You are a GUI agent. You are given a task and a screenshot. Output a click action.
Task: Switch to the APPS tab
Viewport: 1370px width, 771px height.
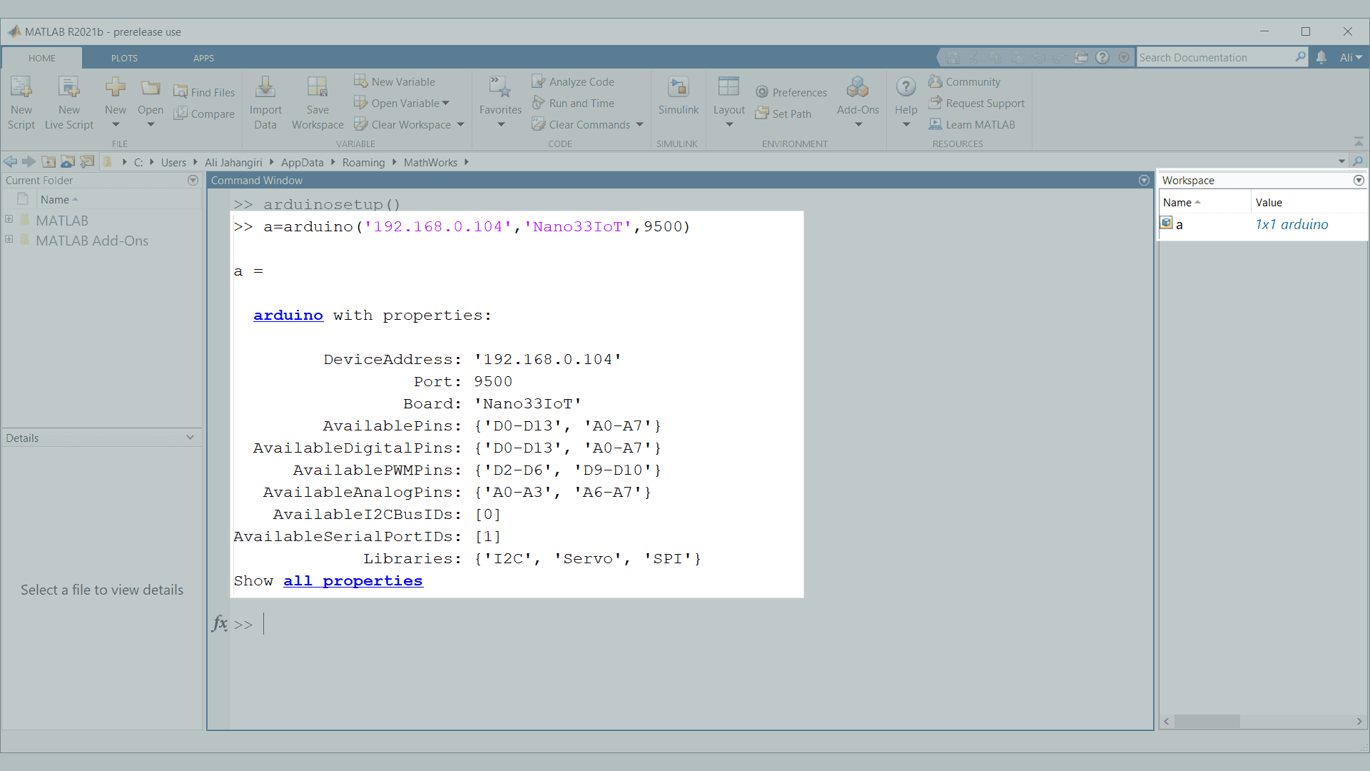[203, 58]
